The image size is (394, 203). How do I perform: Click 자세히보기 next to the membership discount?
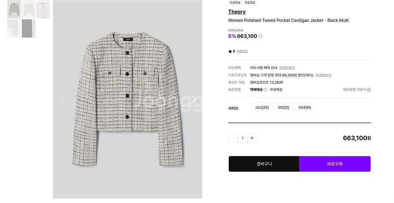click(323, 75)
